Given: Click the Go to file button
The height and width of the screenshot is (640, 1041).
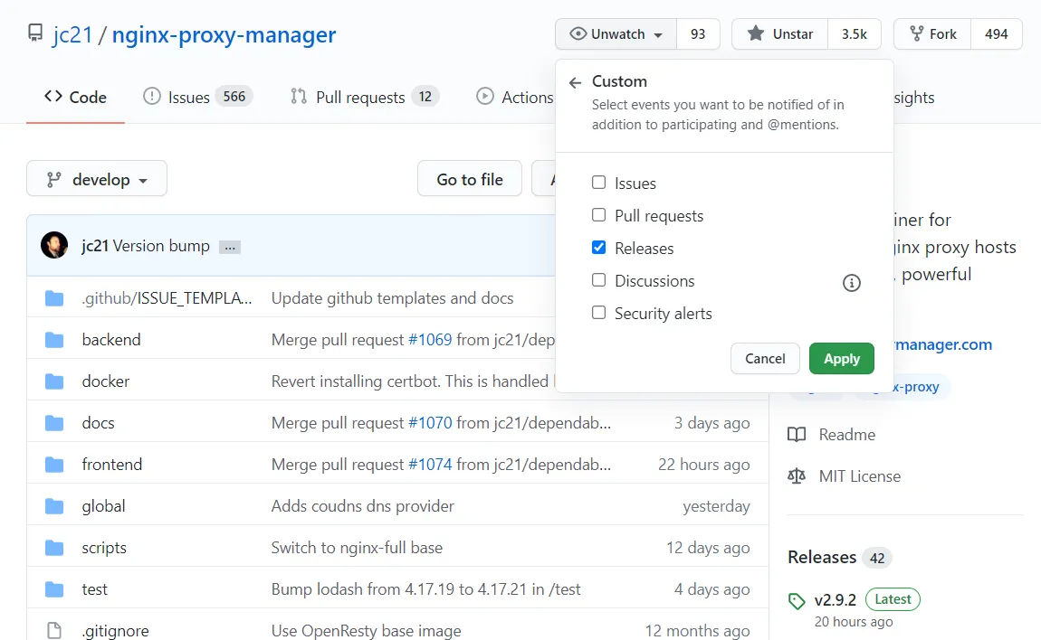Looking at the screenshot, I should point(470,179).
